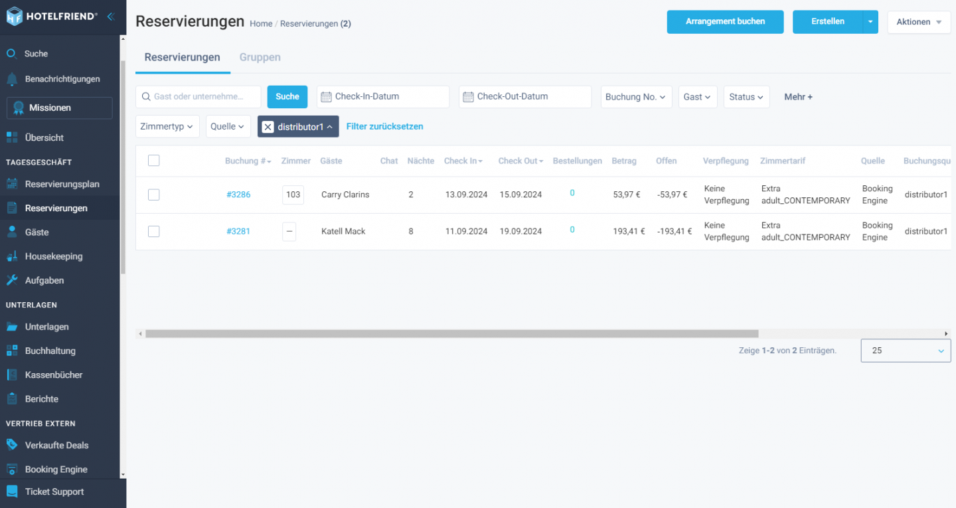Check the box for booking #3281
The image size is (956, 508).
(154, 231)
